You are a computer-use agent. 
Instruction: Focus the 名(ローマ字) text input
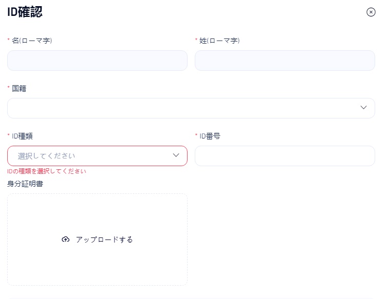[97, 61]
